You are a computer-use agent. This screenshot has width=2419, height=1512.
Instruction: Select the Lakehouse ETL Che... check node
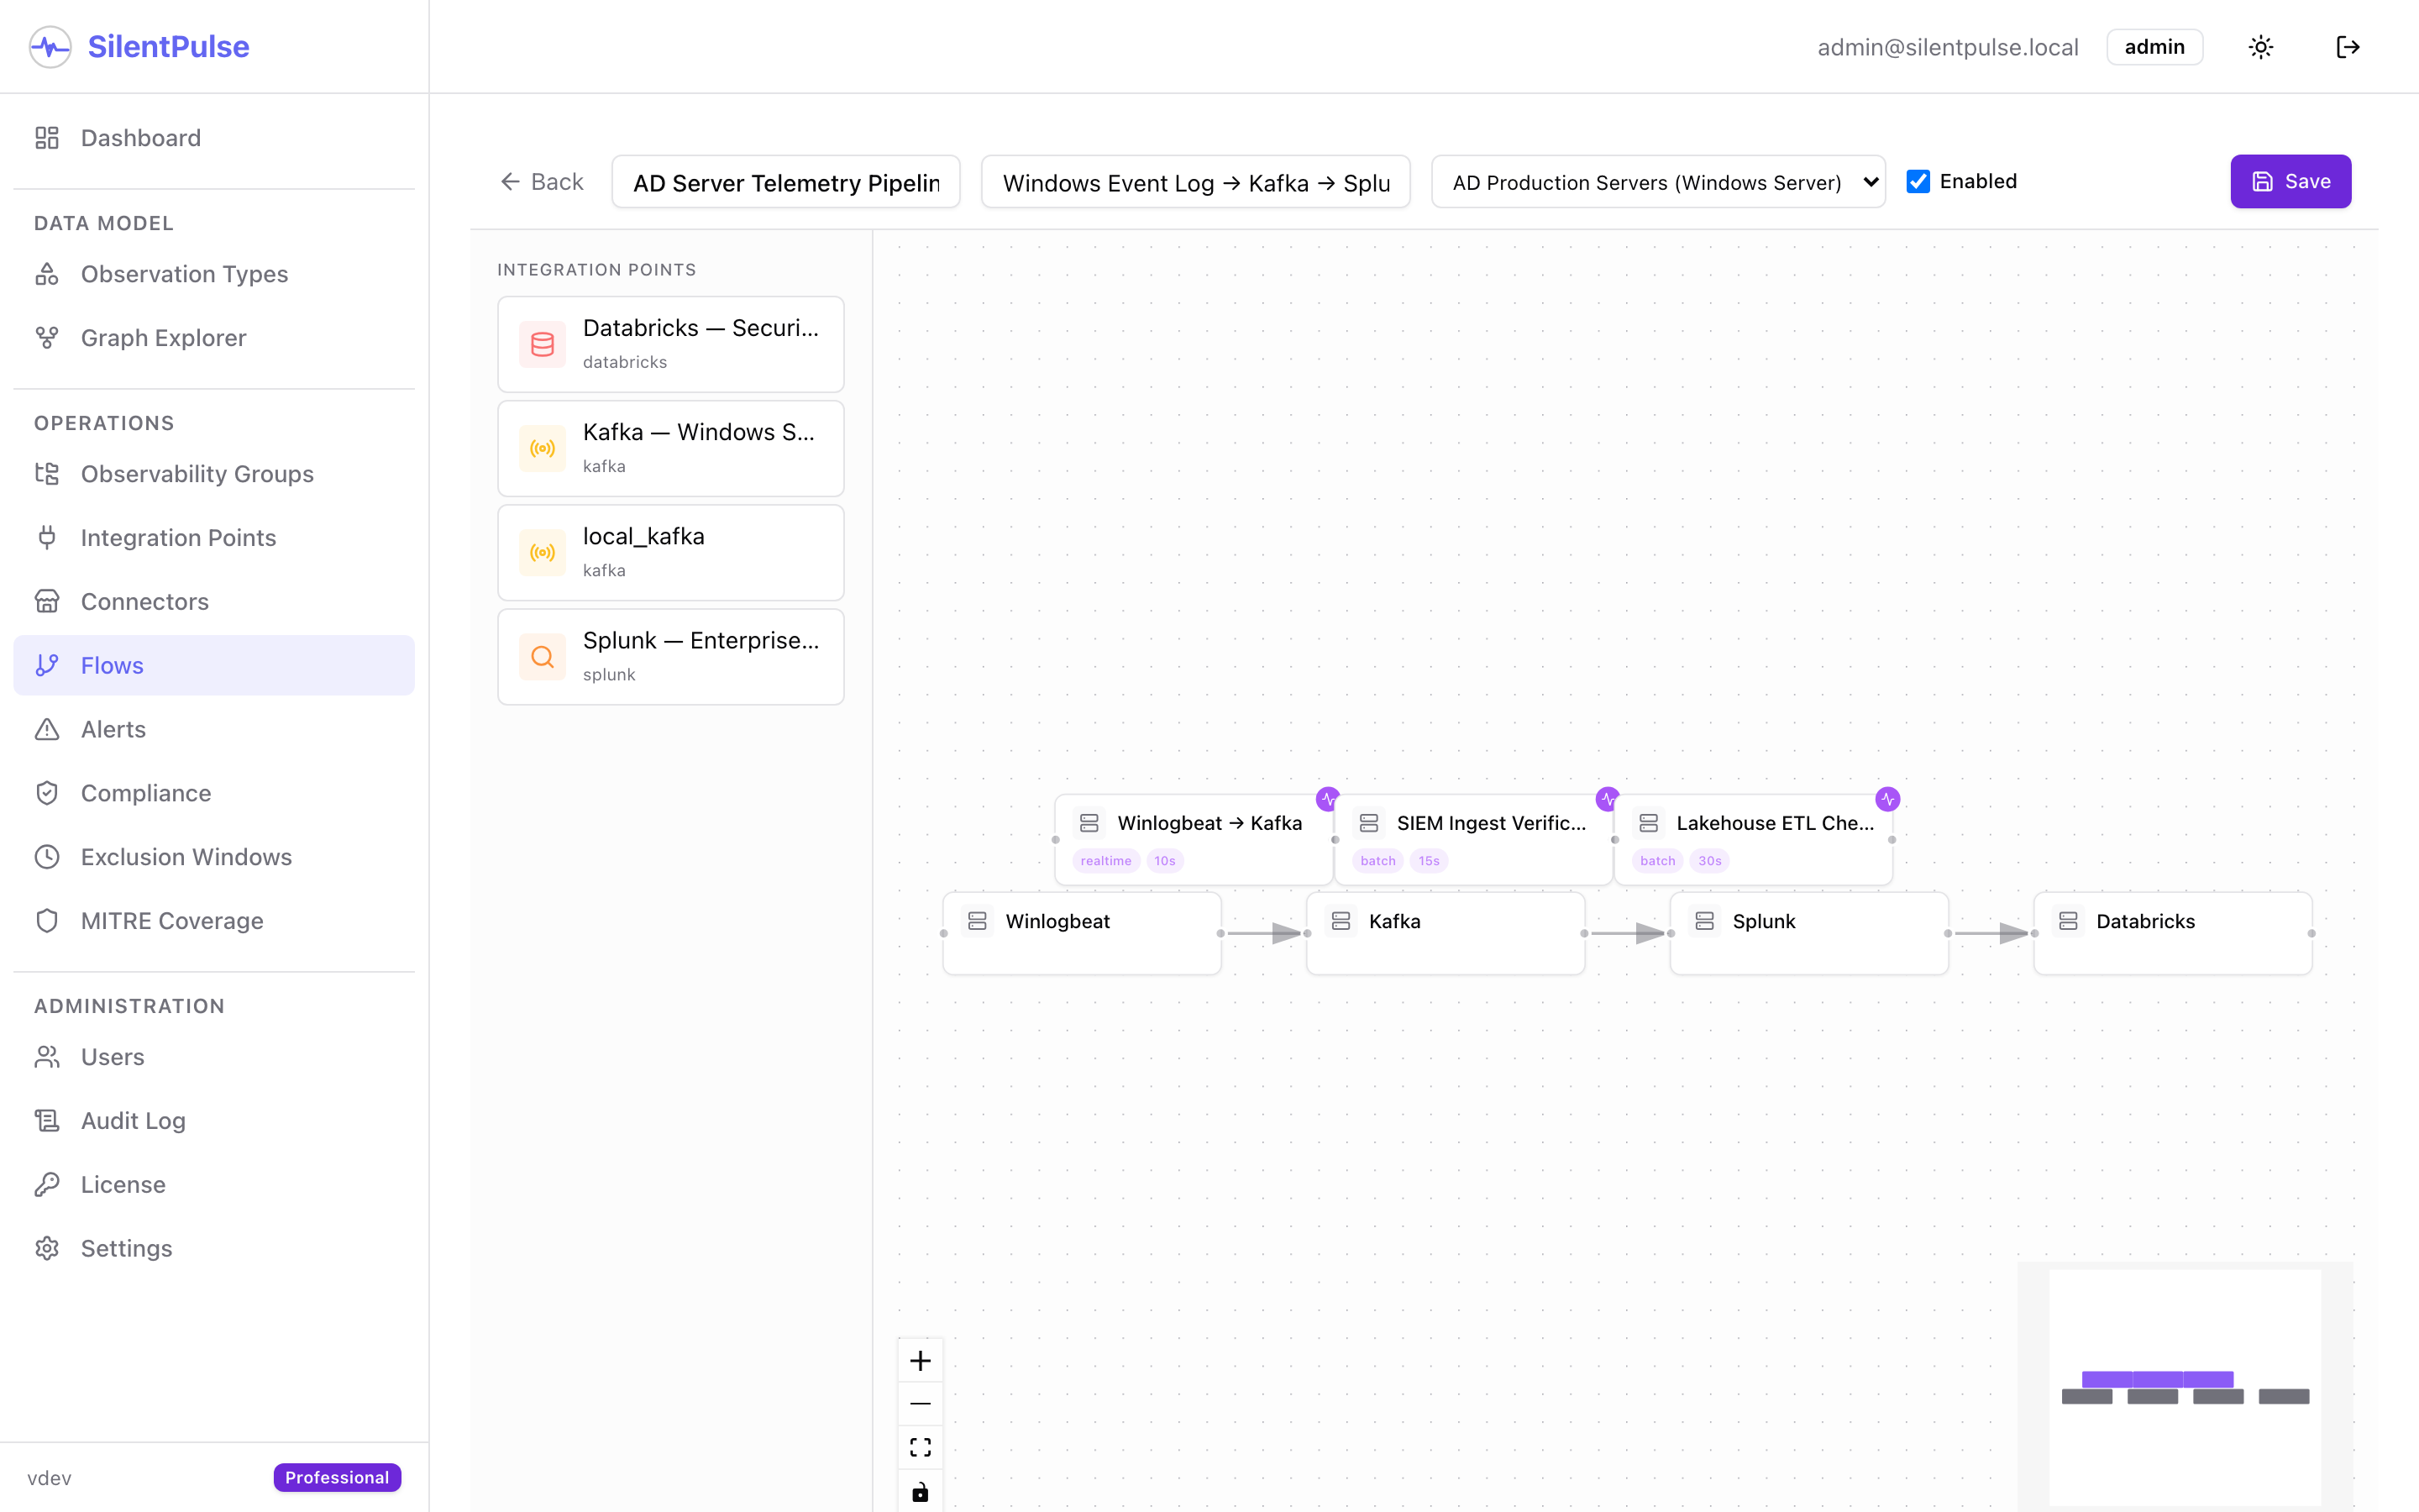tap(1753, 839)
